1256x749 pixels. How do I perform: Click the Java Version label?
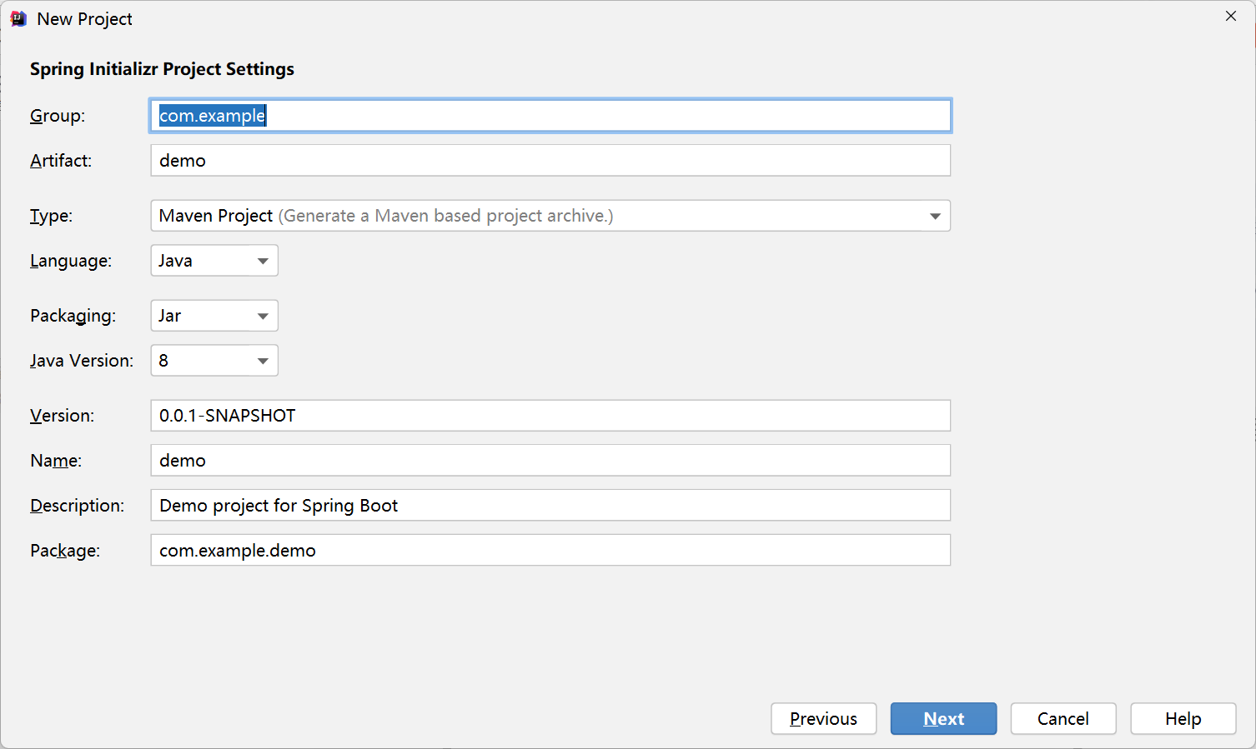click(82, 361)
